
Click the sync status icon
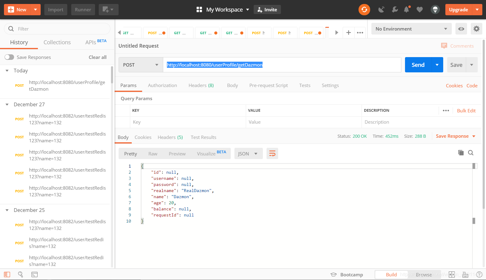364,10
